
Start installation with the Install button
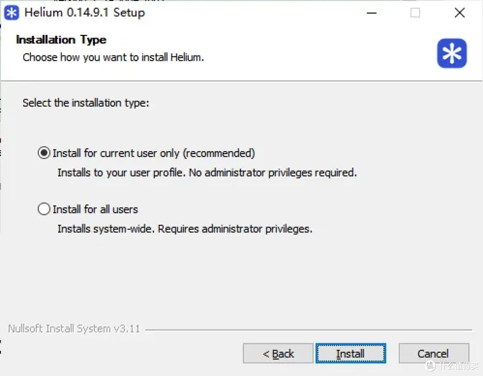tap(351, 354)
